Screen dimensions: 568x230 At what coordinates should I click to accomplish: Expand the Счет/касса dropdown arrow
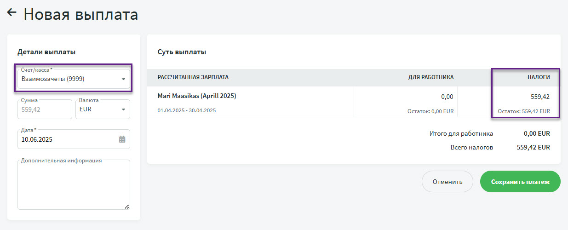point(123,79)
